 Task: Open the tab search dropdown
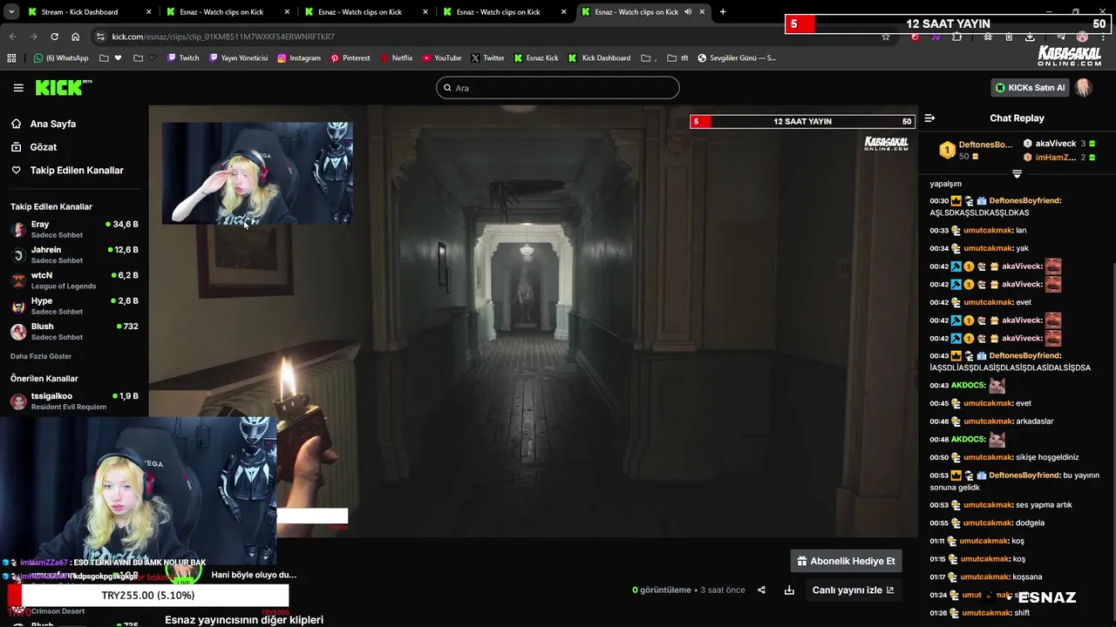pos(11,12)
